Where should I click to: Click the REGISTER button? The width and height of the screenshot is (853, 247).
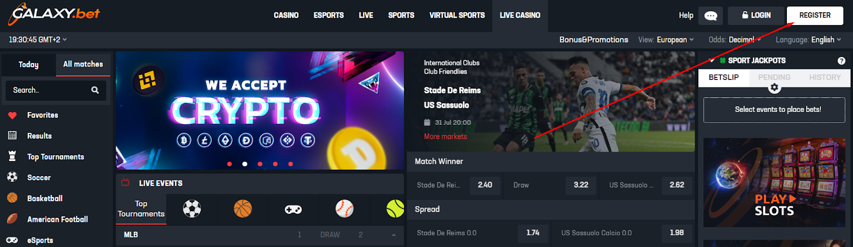815,15
